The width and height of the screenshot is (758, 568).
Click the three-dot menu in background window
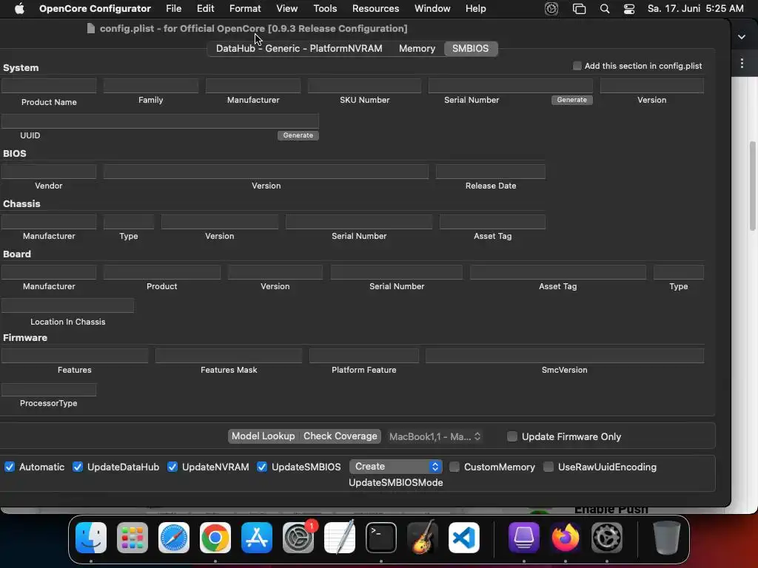[x=742, y=64]
